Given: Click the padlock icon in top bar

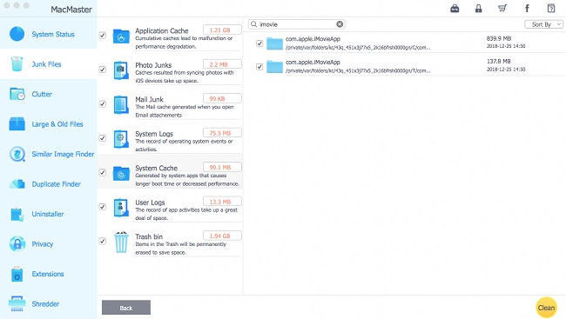Looking at the screenshot, I should pyautogui.click(x=478, y=9).
